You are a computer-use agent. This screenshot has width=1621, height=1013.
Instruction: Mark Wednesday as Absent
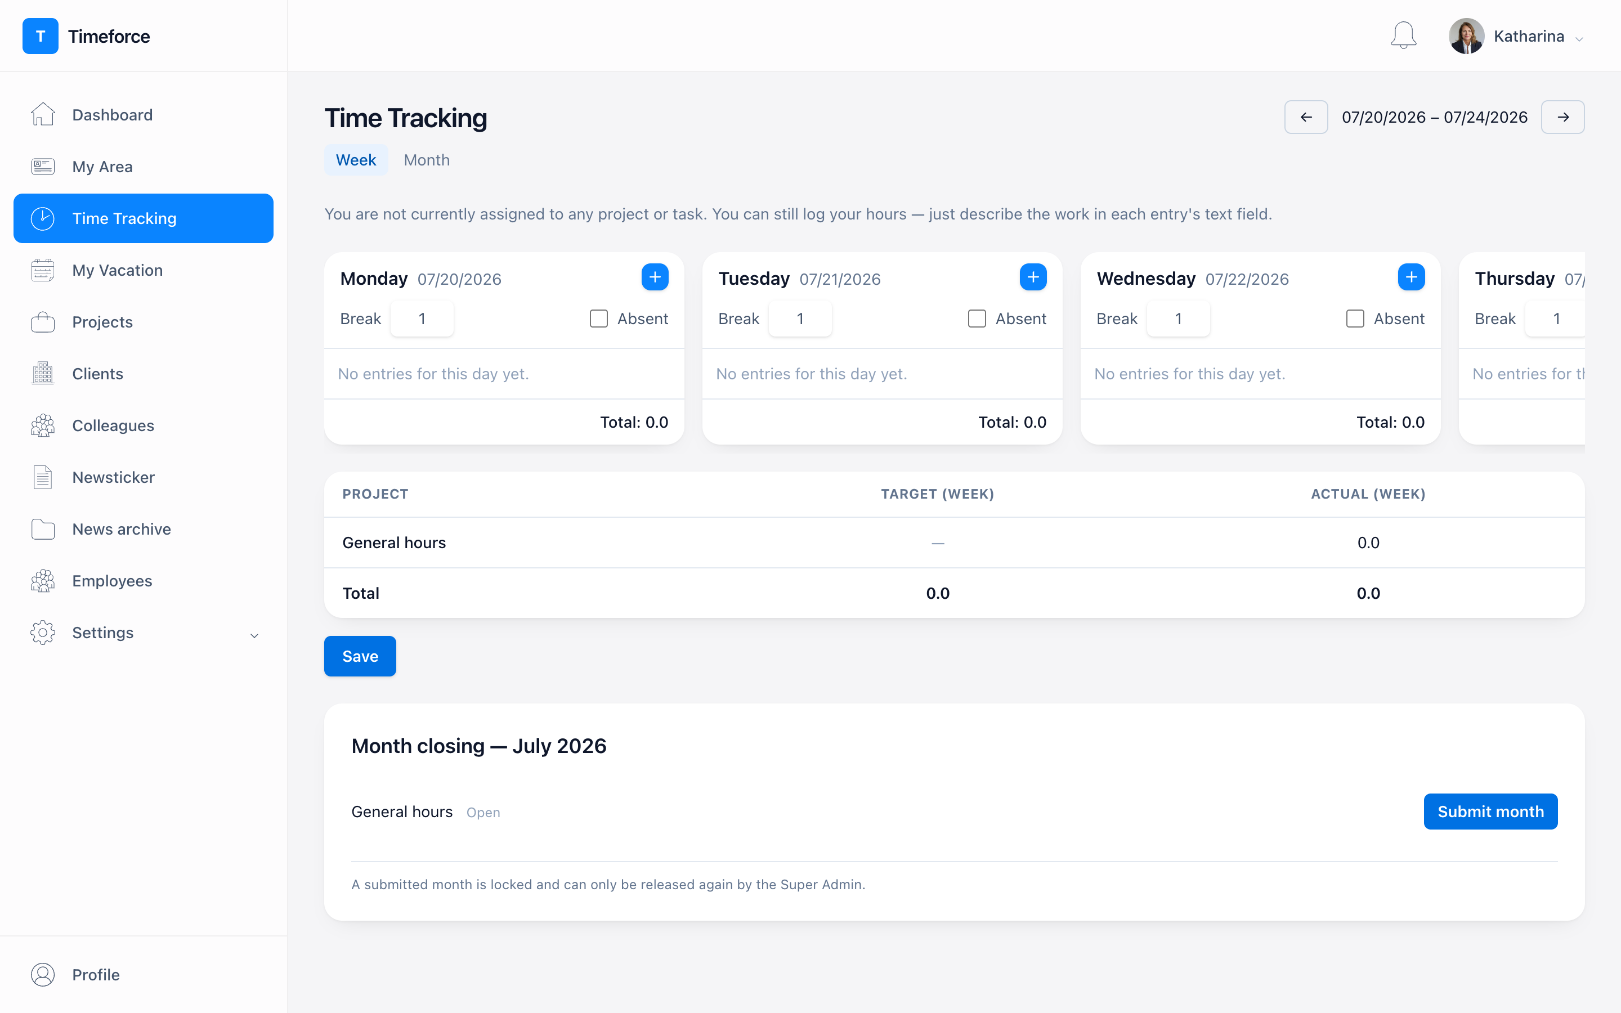click(x=1355, y=319)
